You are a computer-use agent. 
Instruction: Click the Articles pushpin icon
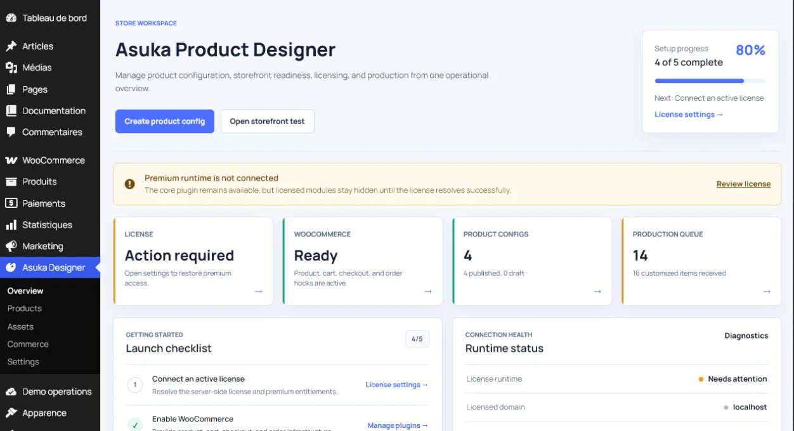coord(11,46)
